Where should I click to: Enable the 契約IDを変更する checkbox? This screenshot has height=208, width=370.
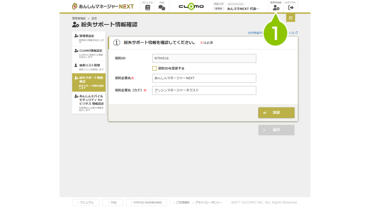click(155, 68)
